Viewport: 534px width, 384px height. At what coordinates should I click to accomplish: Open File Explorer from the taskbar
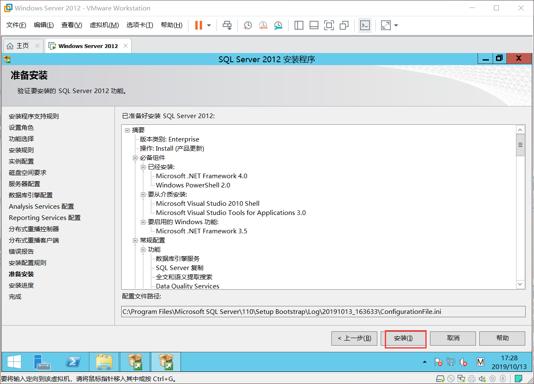[x=104, y=361]
